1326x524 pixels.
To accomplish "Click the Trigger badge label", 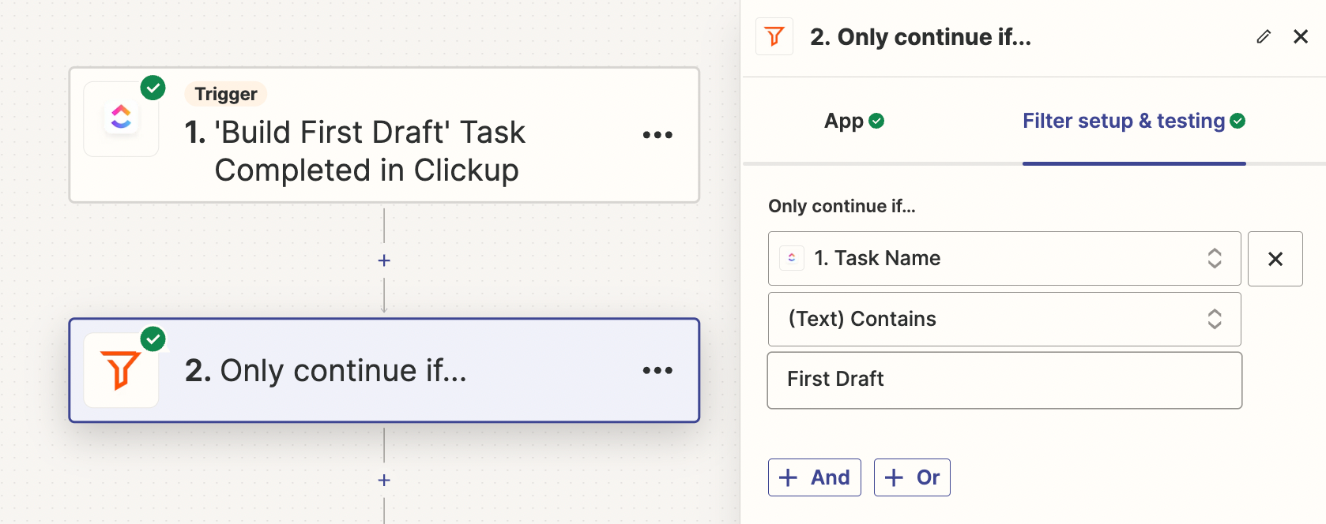I will click(226, 94).
